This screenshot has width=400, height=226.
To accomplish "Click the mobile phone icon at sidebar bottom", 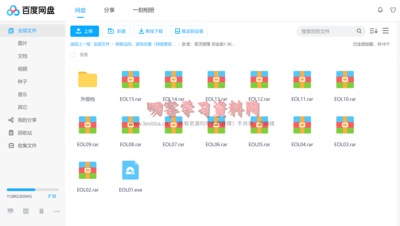I will pyautogui.click(x=41, y=211).
